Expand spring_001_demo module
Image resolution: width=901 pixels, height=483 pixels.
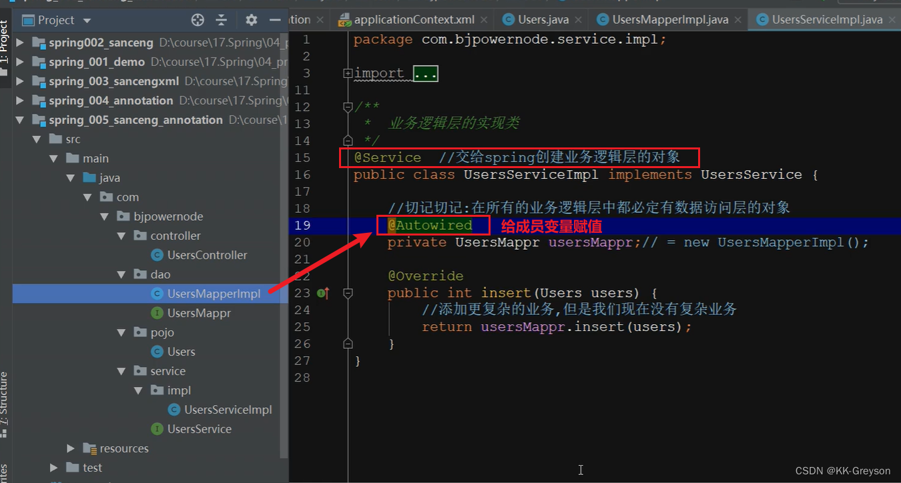pos(19,62)
